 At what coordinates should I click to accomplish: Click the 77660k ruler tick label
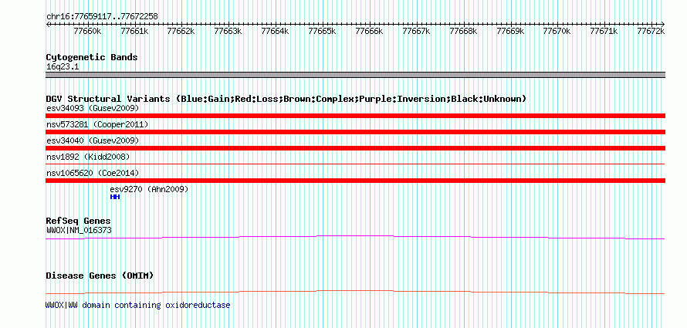coord(88,31)
